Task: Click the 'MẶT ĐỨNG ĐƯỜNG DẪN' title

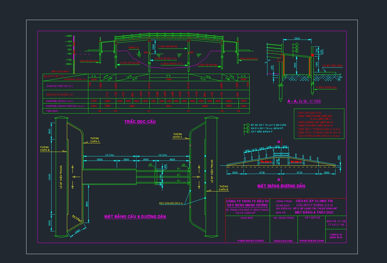Action: click(x=281, y=186)
